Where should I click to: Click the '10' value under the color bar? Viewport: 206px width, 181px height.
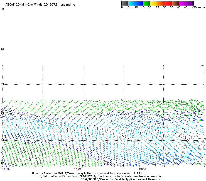(136, 8)
